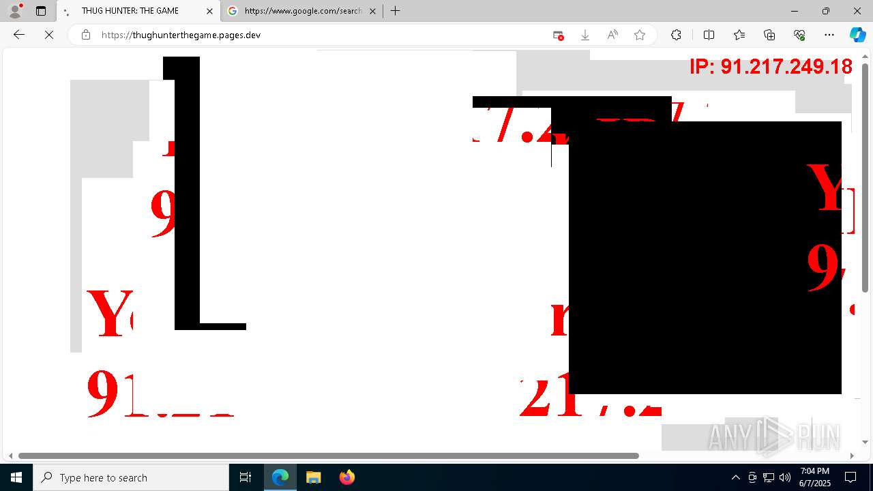Open the downloads icon in address bar
The image size is (873, 491).
(585, 35)
